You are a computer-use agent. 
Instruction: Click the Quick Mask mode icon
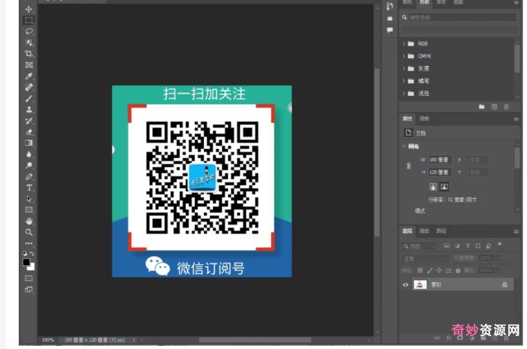coord(29,278)
